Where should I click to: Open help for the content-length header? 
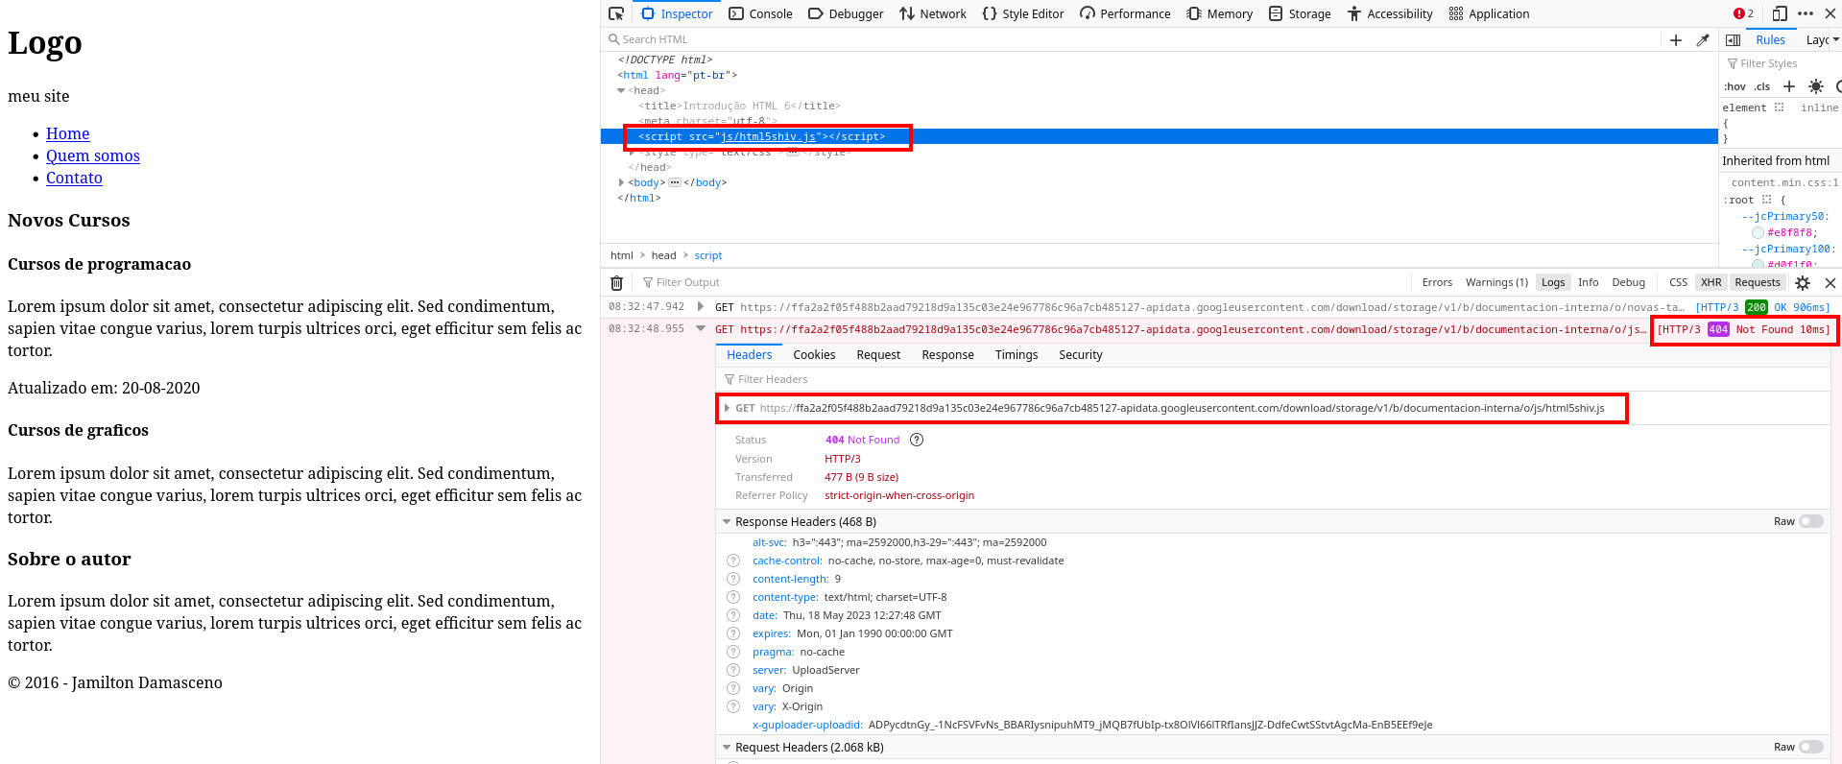click(x=733, y=579)
